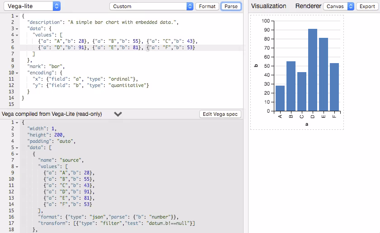The width and height of the screenshot is (380, 233).
Task: Click the "x" encoding line with "ordinal"
Action: click(85, 79)
